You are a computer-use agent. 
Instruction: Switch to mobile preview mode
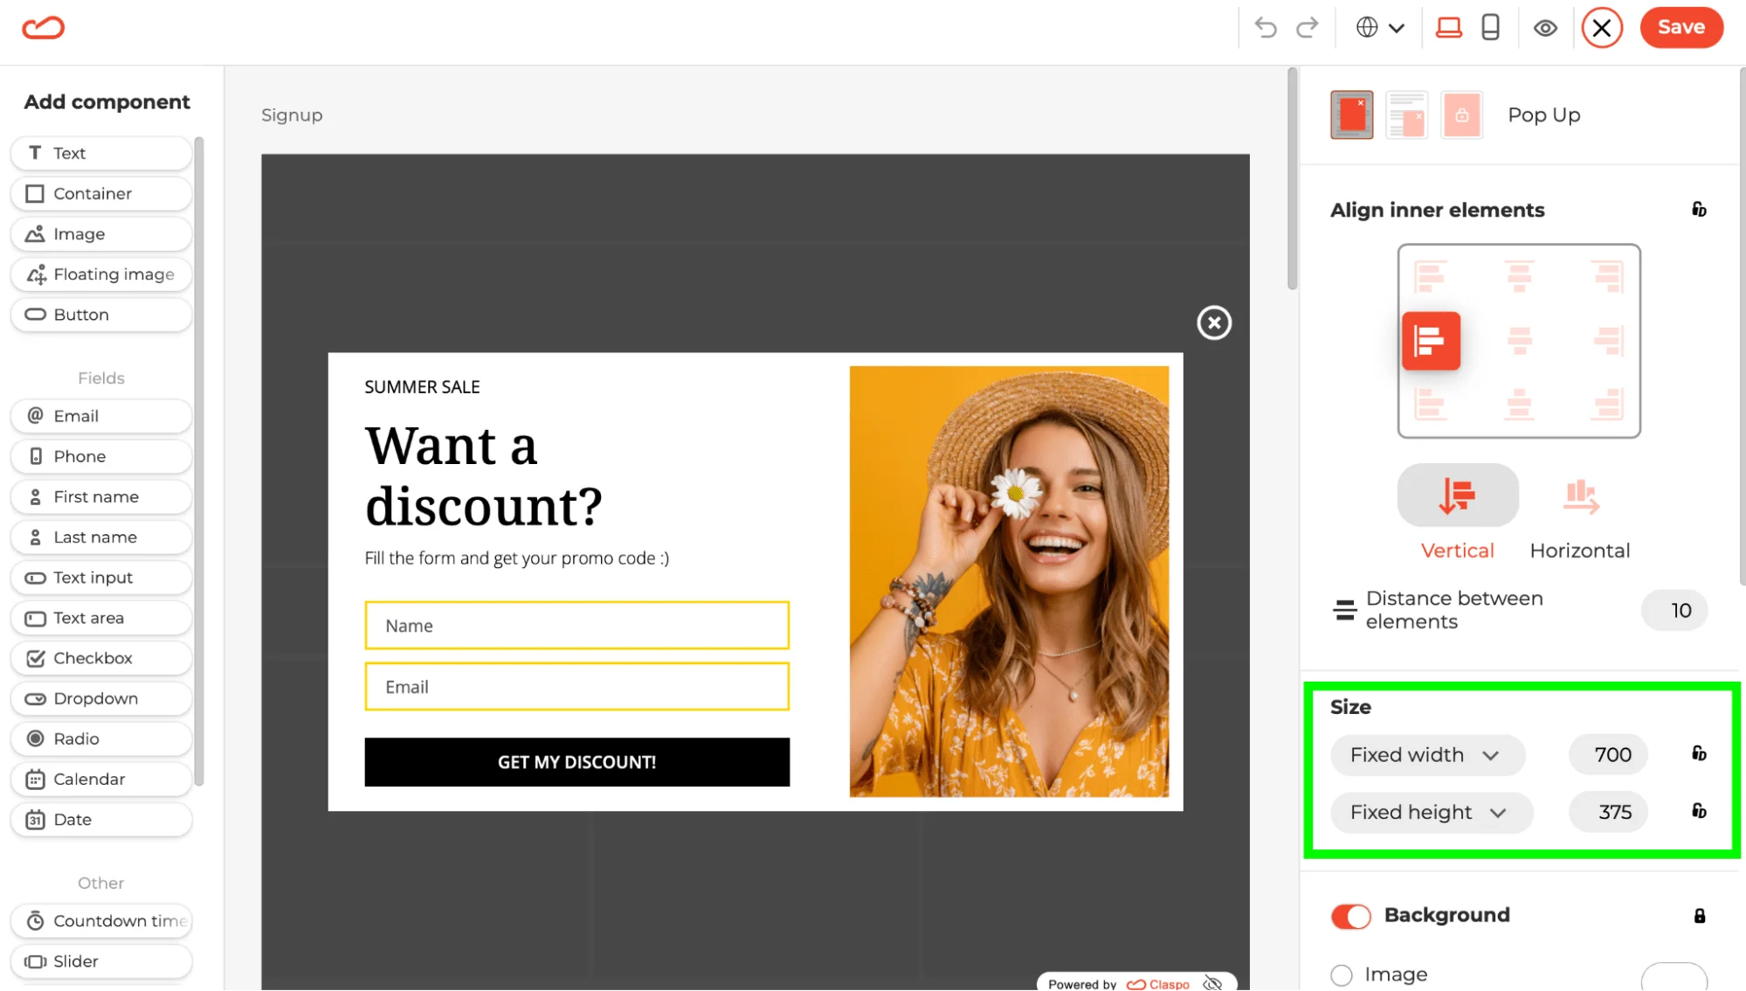[x=1491, y=27]
